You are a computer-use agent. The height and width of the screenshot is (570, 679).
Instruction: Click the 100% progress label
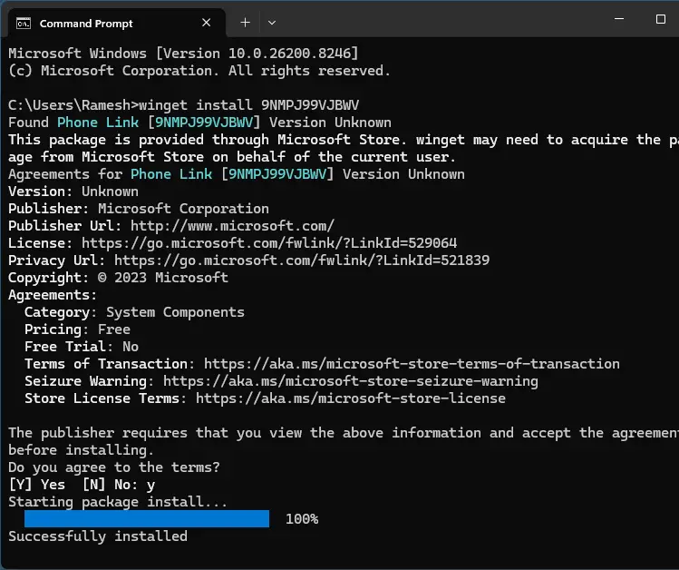pos(302,519)
